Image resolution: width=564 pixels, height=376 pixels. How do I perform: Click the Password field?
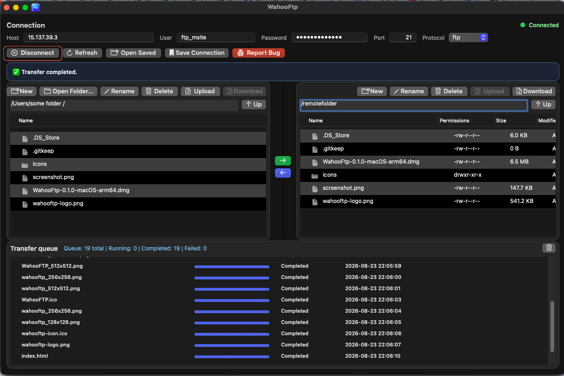329,38
